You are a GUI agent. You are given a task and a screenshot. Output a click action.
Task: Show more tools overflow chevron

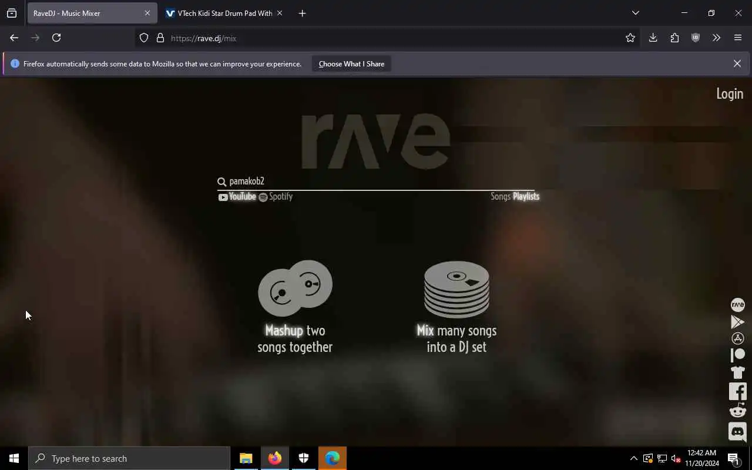click(x=716, y=38)
